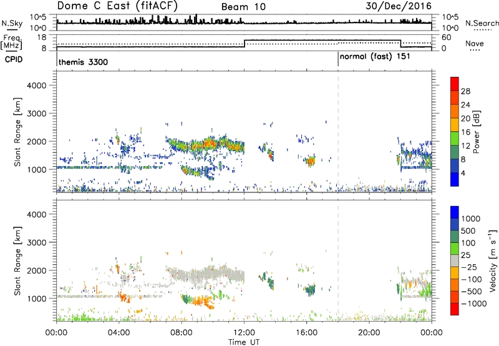This screenshot has width=499, height=346.
Task: Click the '-1000' label on the Velocity color bar
Action: (x=473, y=304)
